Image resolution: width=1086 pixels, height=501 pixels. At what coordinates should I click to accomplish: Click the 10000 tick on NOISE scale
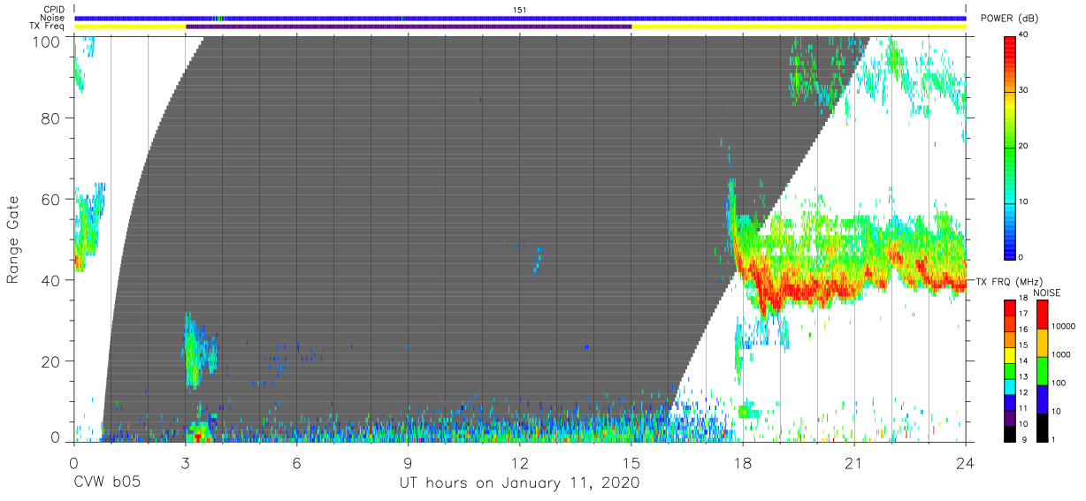tap(1064, 326)
